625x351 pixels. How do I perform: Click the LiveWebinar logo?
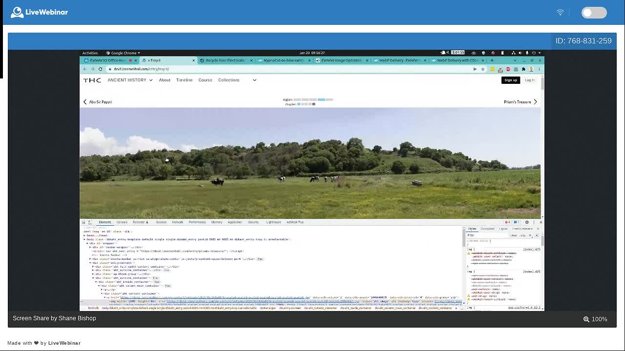click(39, 12)
